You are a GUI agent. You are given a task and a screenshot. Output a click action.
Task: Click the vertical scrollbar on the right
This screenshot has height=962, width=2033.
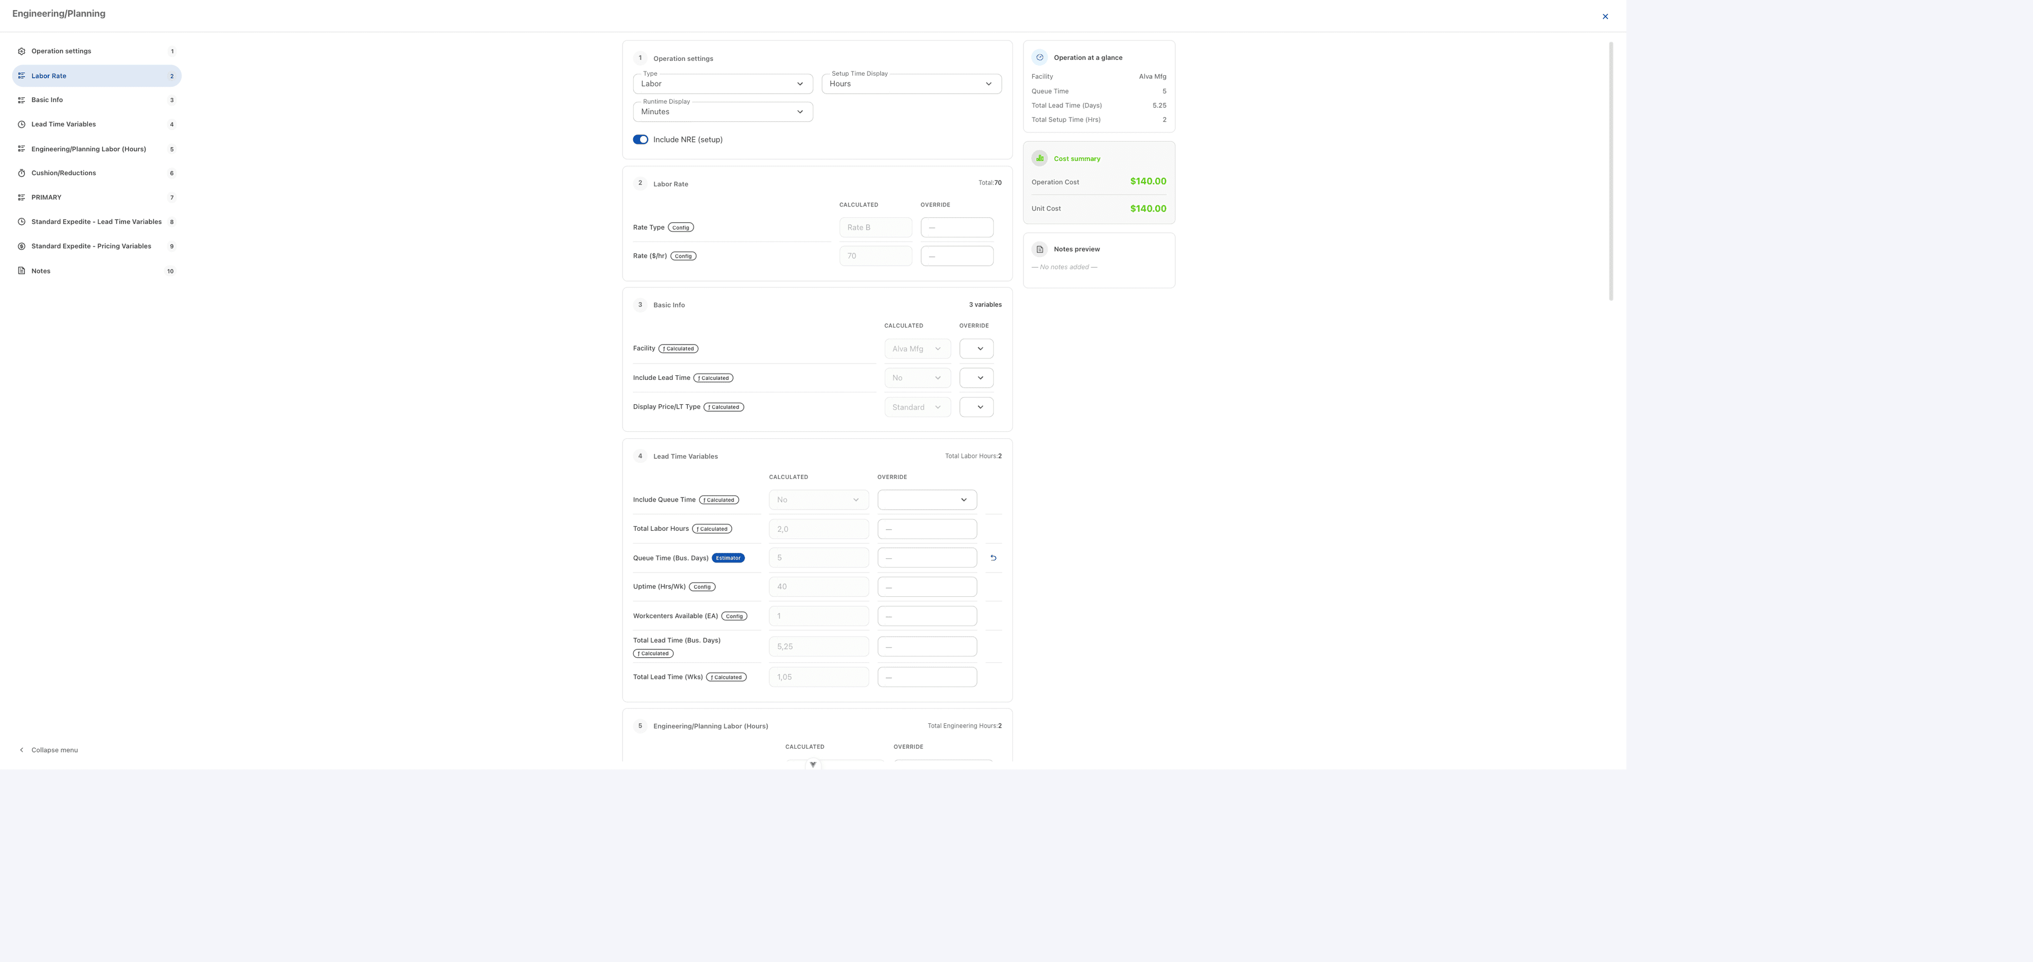click(1611, 171)
